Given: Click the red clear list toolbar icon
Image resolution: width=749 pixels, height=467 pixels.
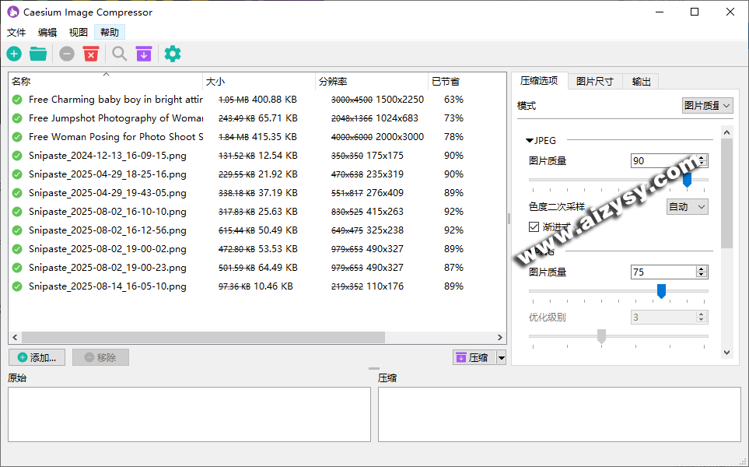Looking at the screenshot, I should coord(91,54).
